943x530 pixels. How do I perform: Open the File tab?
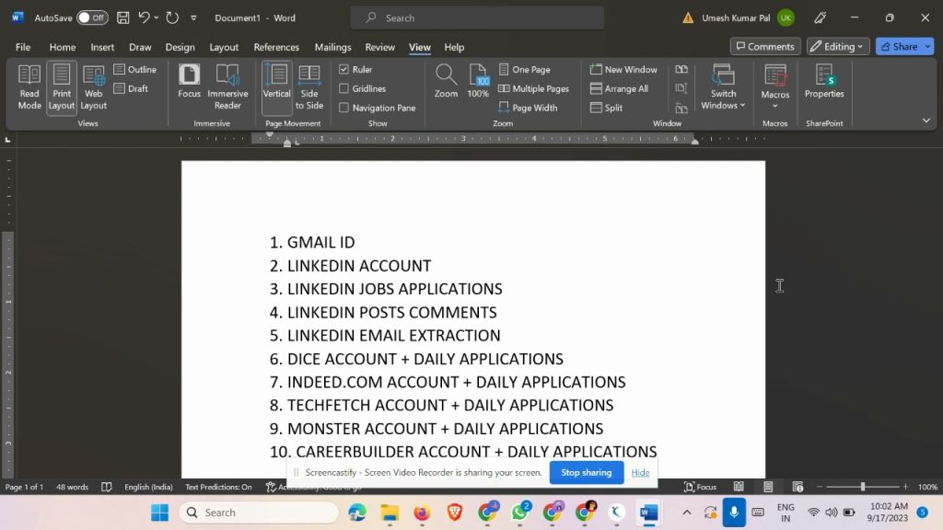[23, 47]
